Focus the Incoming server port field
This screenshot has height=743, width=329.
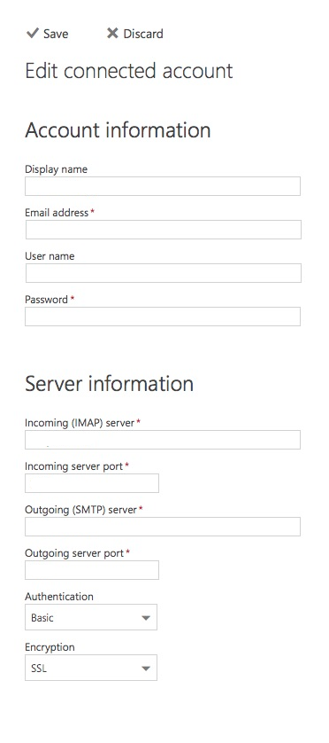[92, 483]
